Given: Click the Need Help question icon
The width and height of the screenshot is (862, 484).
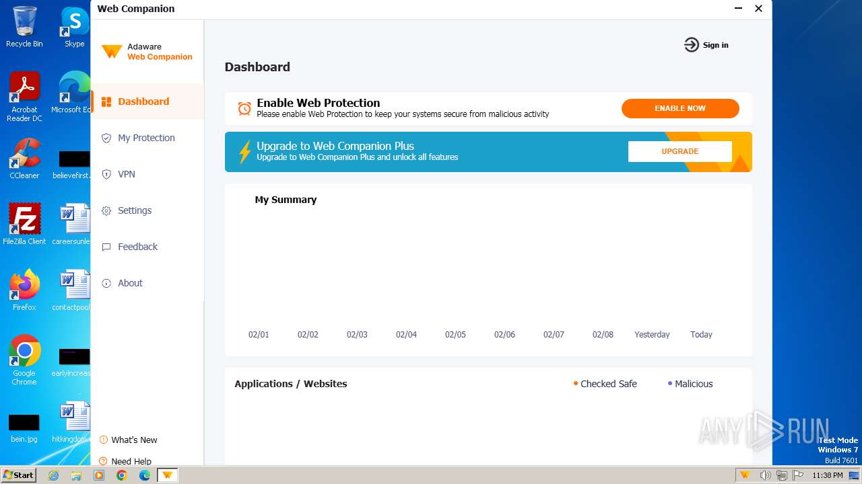Looking at the screenshot, I should [104, 461].
